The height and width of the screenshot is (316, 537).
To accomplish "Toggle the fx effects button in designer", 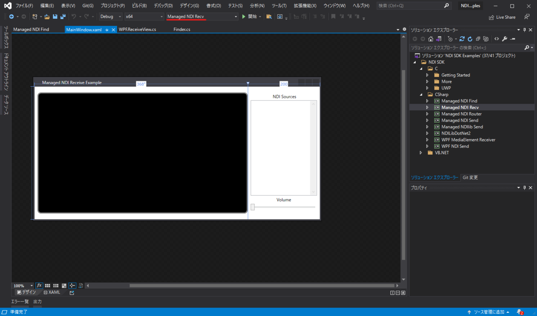I will click(x=39, y=286).
